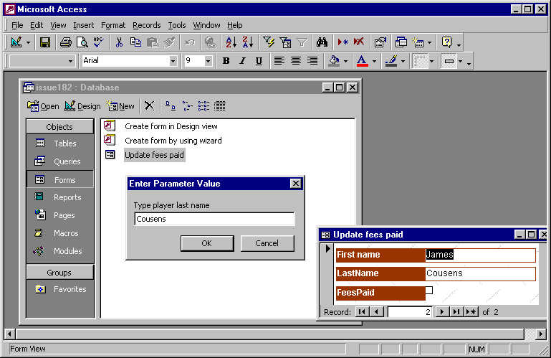Open the Records menu
The width and height of the screenshot is (551, 358).
[147, 25]
